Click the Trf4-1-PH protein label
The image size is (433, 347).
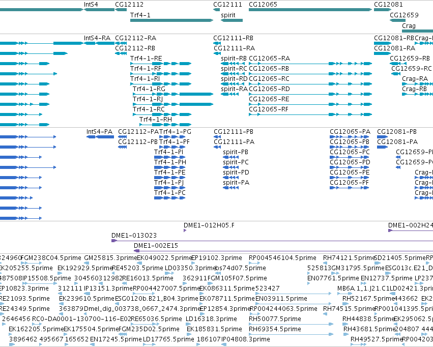(x=170, y=162)
